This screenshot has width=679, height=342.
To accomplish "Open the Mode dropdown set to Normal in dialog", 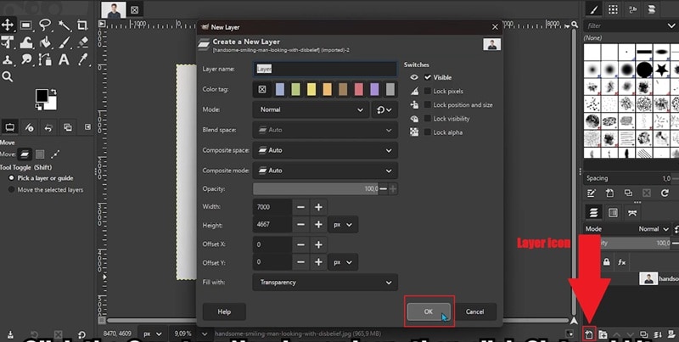I will coord(311,110).
